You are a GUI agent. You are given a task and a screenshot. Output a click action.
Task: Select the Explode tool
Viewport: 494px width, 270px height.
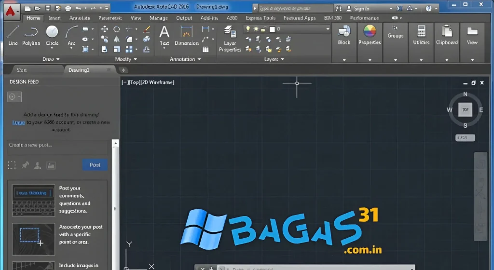[x=146, y=40]
